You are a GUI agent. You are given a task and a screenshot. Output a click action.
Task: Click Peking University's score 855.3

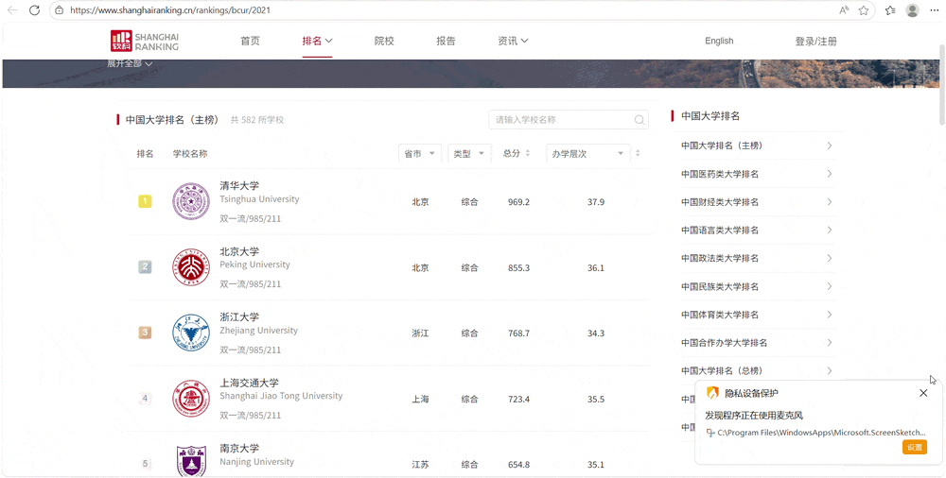pos(518,267)
